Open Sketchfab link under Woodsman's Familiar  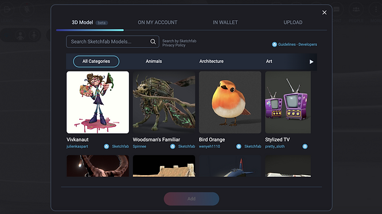click(186, 146)
